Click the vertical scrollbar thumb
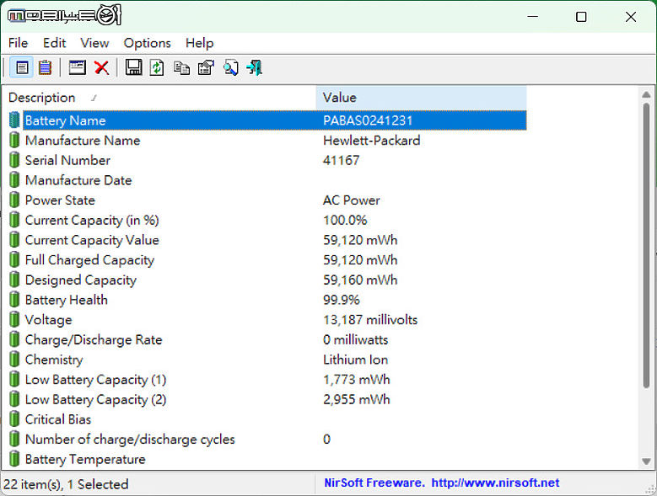This screenshot has width=657, height=496. pos(647,245)
